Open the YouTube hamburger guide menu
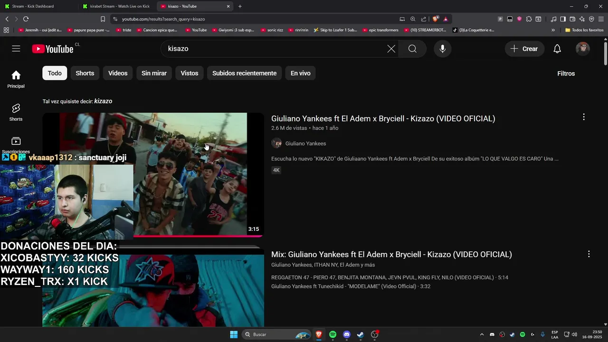 tap(16, 48)
